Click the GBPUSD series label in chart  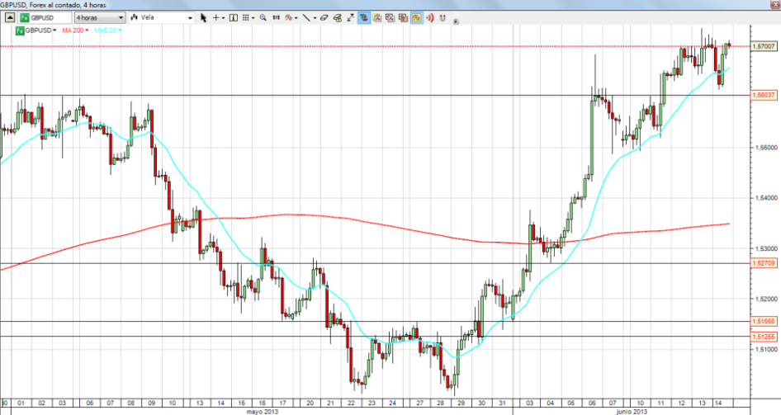click(x=39, y=30)
